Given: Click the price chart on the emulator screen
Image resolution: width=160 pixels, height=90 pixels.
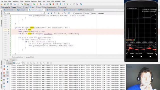Looking at the screenshot, I should (141, 25).
